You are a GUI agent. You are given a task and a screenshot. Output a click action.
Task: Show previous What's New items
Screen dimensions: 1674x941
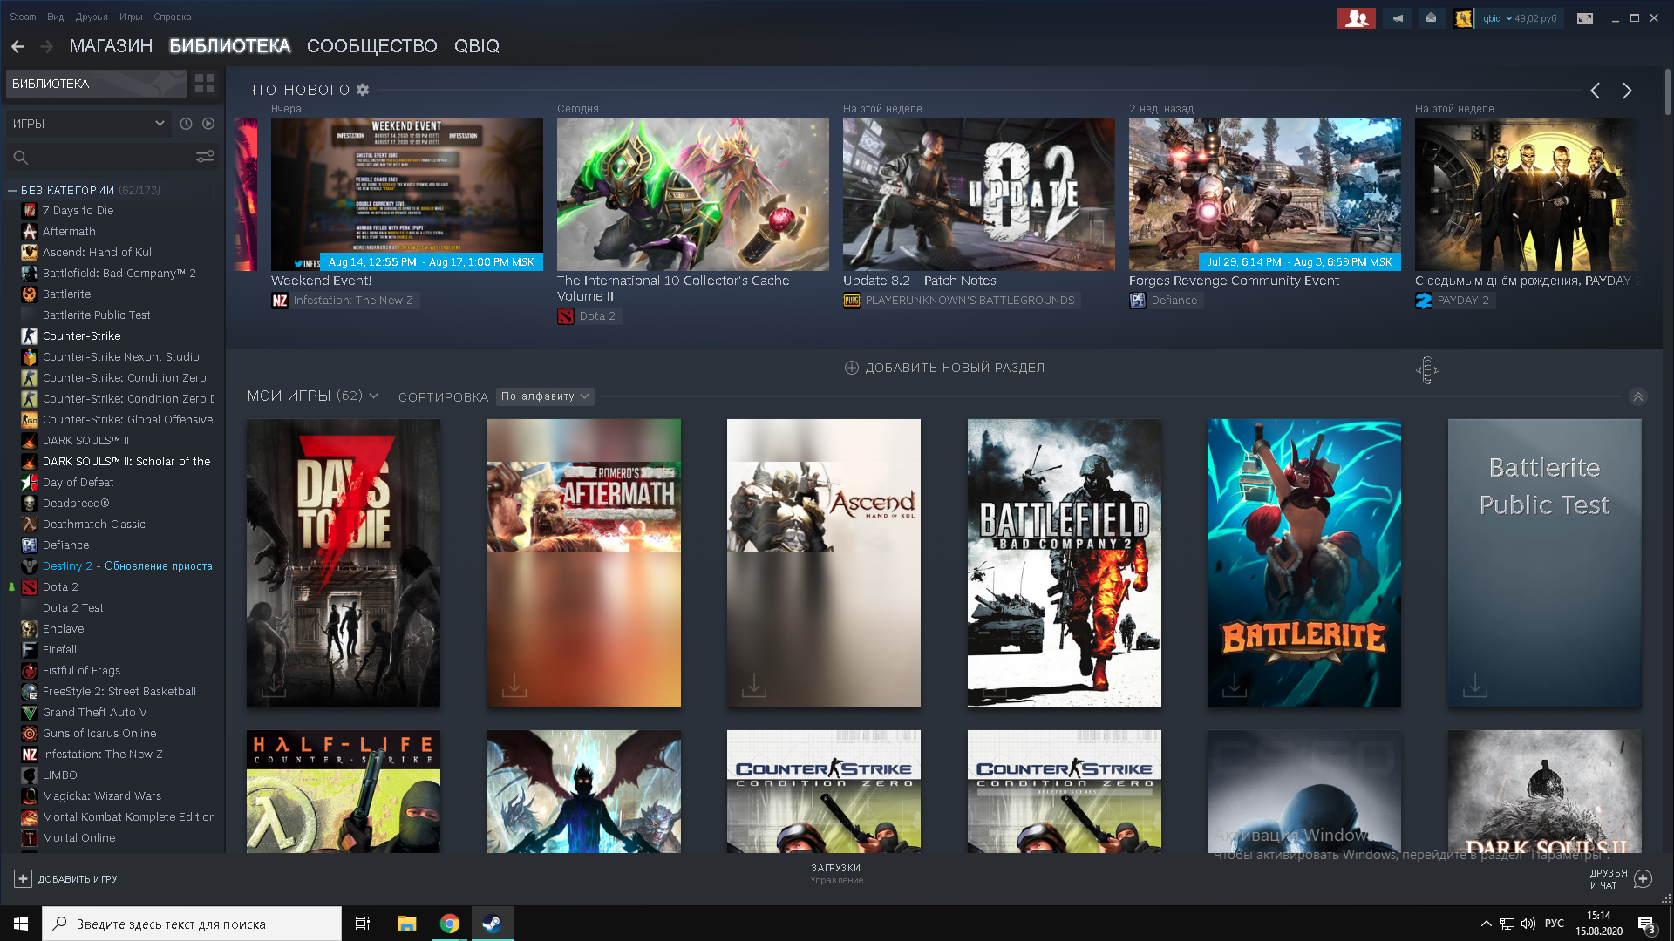[x=1595, y=91]
